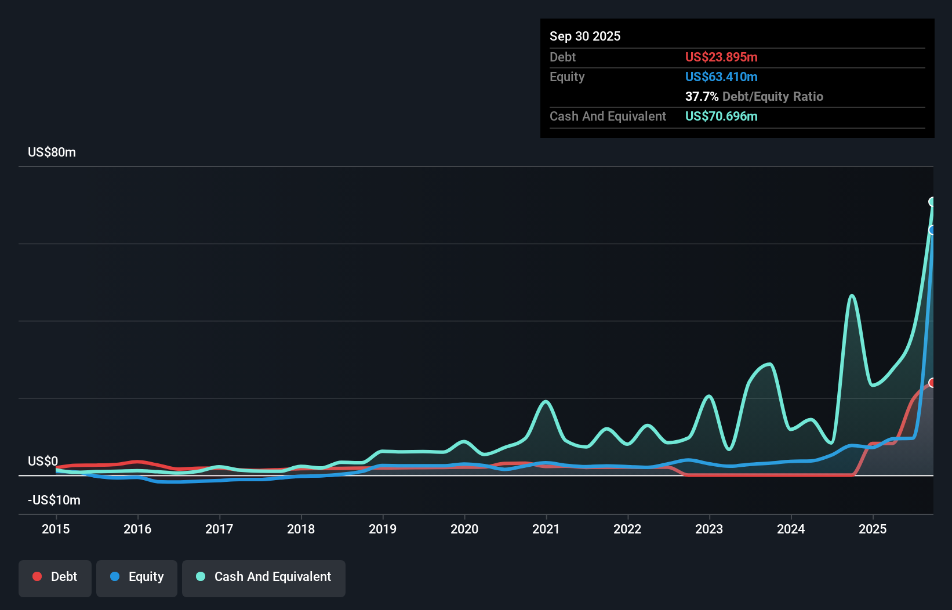
Task: Select the 2020 year label on axis
Action: [464, 529]
